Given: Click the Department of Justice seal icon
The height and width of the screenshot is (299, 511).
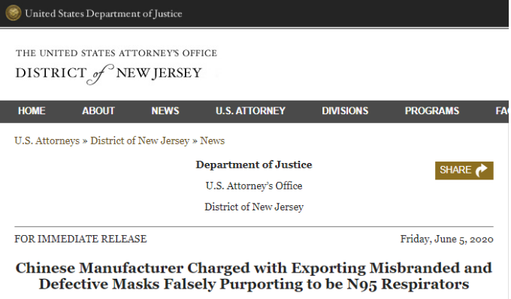Looking at the screenshot, I should tap(13, 13).
